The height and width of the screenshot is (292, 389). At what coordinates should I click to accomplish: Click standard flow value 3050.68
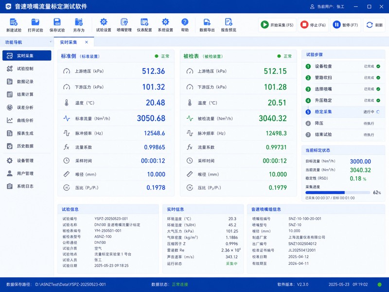coord(151,118)
